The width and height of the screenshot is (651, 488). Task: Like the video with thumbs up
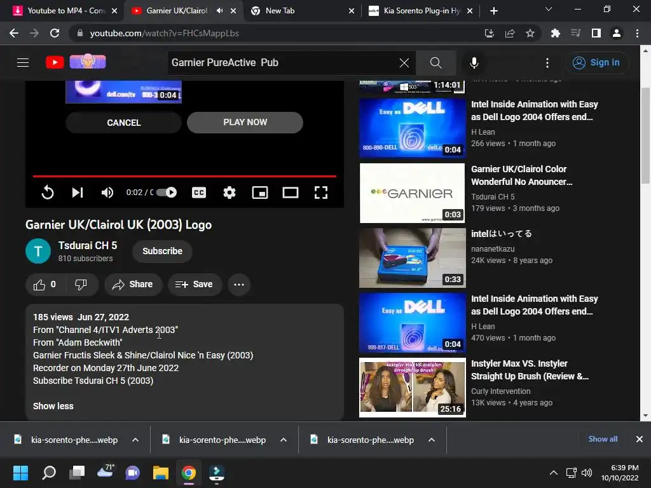pyautogui.click(x=45, y=285)
